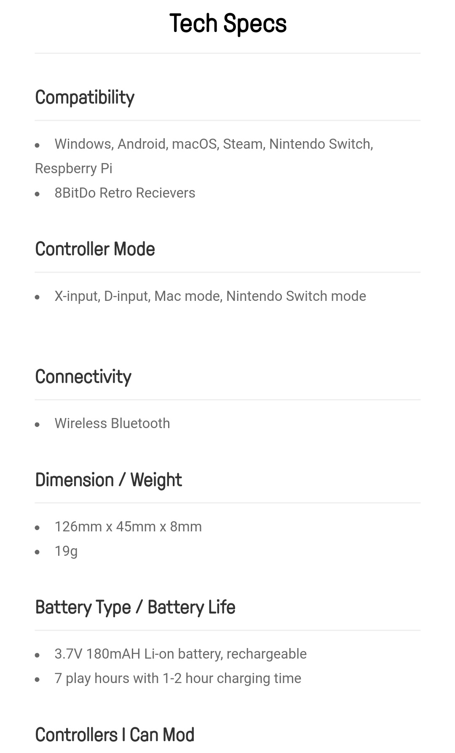
Task: Click the X-input, D-input mode list
Action: (x=210, y=296)
